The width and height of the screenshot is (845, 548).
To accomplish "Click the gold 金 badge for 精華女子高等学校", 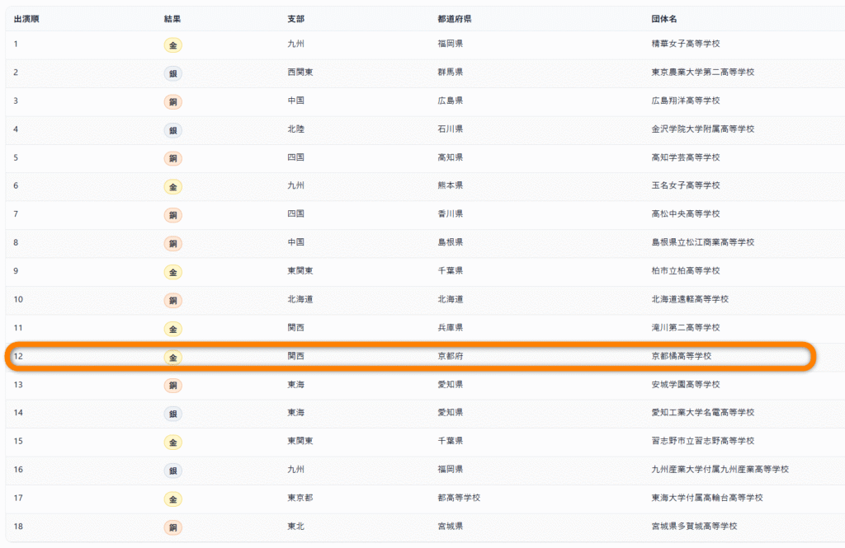I will pyautogui.click(x=172, y=44).
